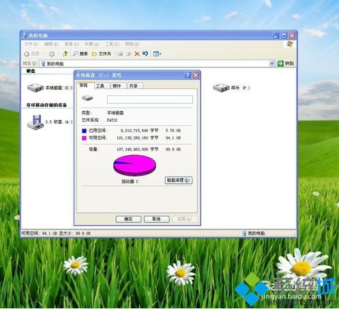339x309 pixels.
Task: Click the blue Undo arrow icon
Action: tap(145, 54)
